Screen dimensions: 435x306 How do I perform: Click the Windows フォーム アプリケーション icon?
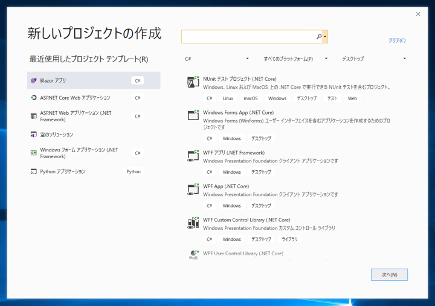point(34,153)
